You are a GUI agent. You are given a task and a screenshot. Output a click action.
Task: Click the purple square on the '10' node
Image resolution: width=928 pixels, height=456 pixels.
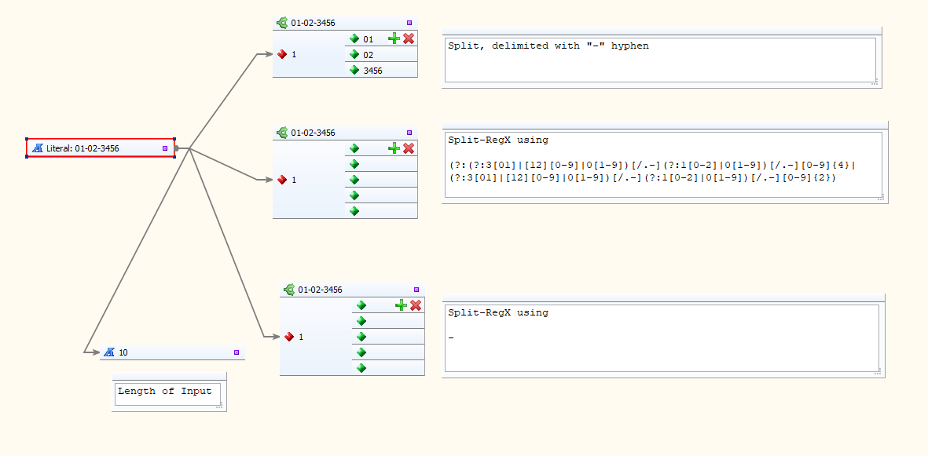click(237, 352)
